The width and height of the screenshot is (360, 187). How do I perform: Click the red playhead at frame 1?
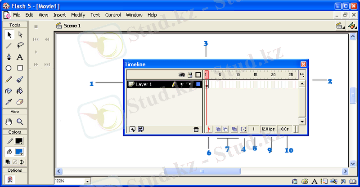click(207, 74)
